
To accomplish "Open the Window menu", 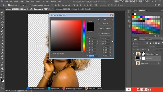I will coord(53,2).
